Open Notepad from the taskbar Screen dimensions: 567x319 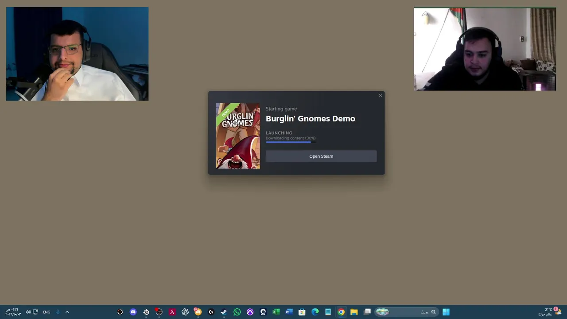click(328, 312)
